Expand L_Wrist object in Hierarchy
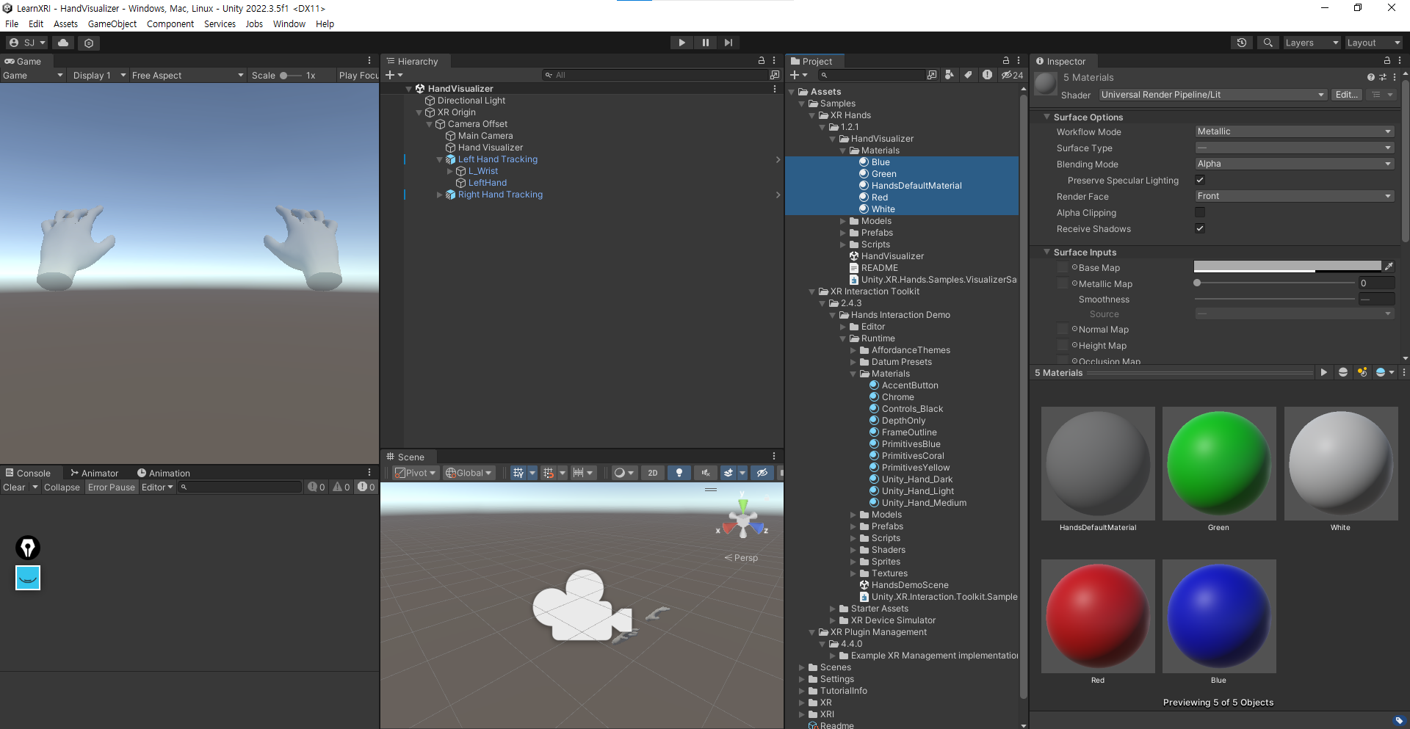The width and height of the screenshot is (1410, 729). pyautogui.click(x=450, y=171)
